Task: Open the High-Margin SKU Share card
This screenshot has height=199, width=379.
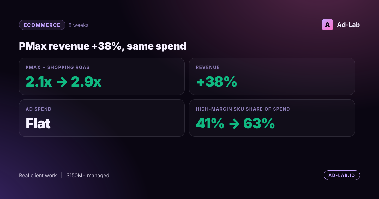Action: point(272,118)
